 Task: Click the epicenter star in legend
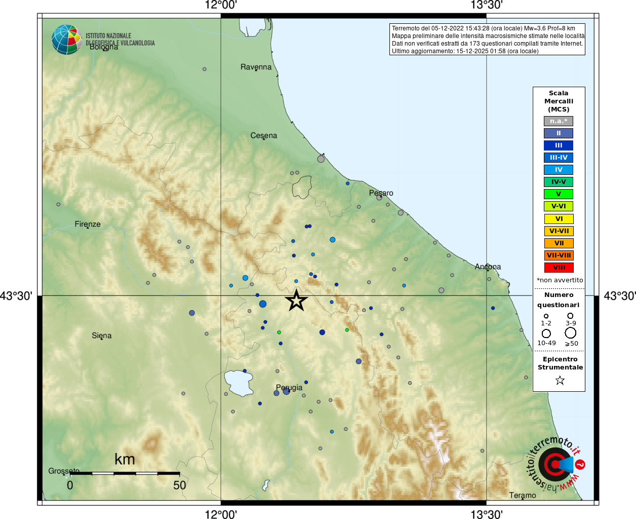coord(560,380)
